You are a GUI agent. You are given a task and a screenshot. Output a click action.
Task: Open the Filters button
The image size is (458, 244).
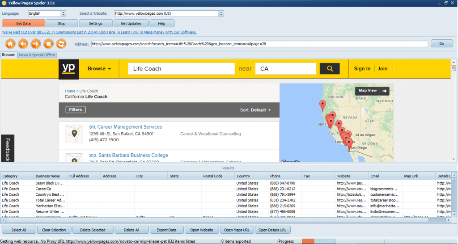click(x=76, y=110)
